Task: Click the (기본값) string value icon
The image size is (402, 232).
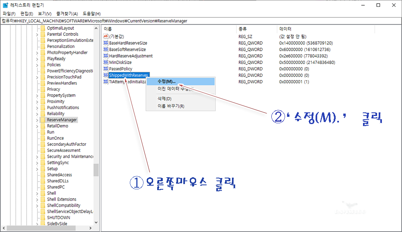Action: [106, 36]
